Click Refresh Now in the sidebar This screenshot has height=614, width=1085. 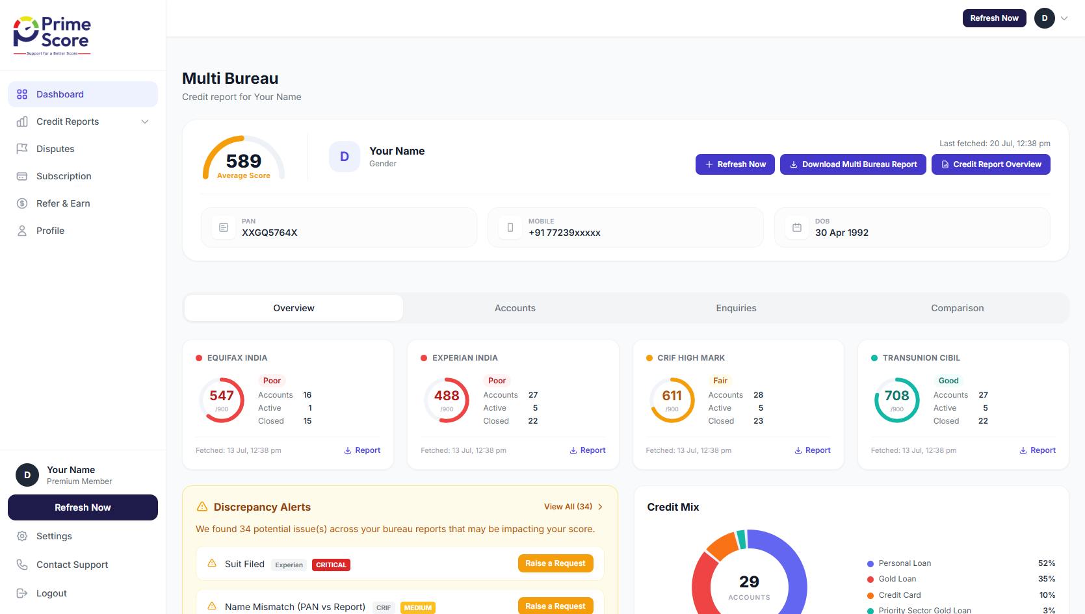point(83,507)
